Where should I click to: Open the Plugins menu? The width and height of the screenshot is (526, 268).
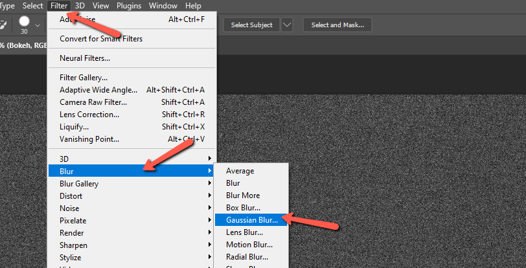(129, 6)
